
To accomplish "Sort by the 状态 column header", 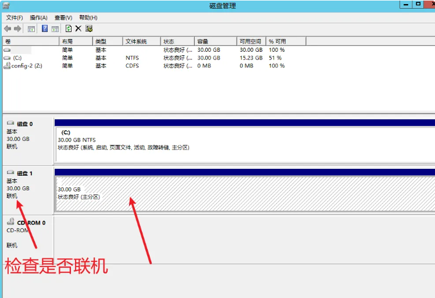I will coord(177,41).
